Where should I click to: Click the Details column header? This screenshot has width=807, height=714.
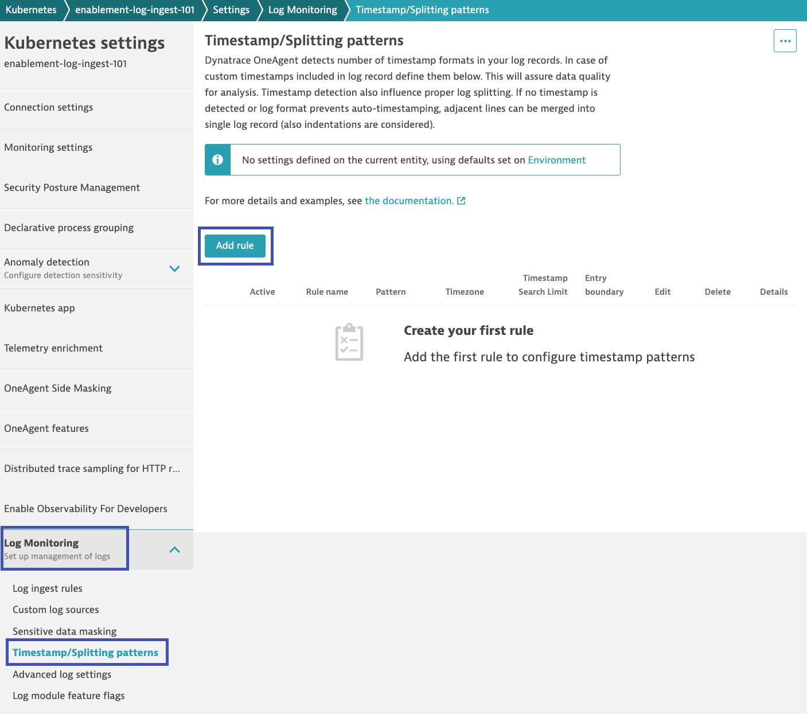coord(774,292)
